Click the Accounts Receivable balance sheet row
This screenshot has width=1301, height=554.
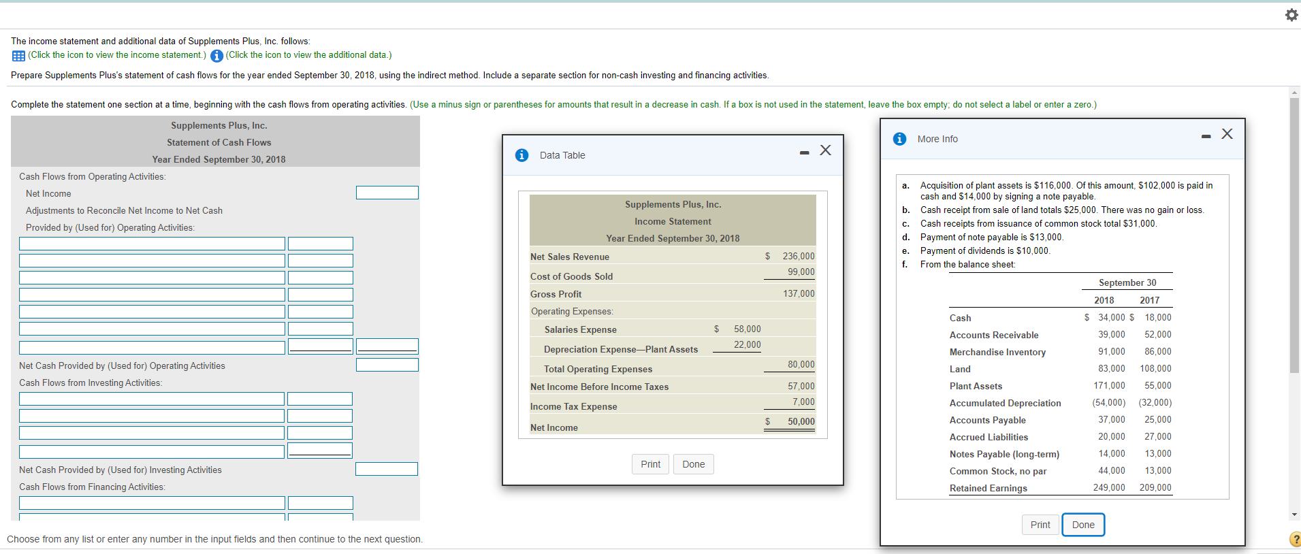[1061, 335]
